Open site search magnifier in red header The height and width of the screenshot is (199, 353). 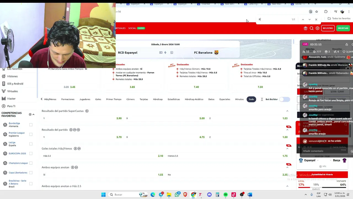pos(312,28)
